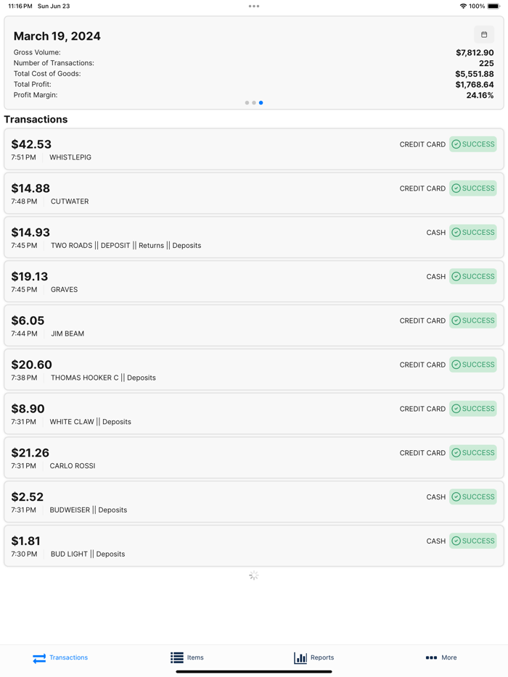Tap the loading spinner below the transactions
This screenshot has width=508, height=677.
coord(253,575)
